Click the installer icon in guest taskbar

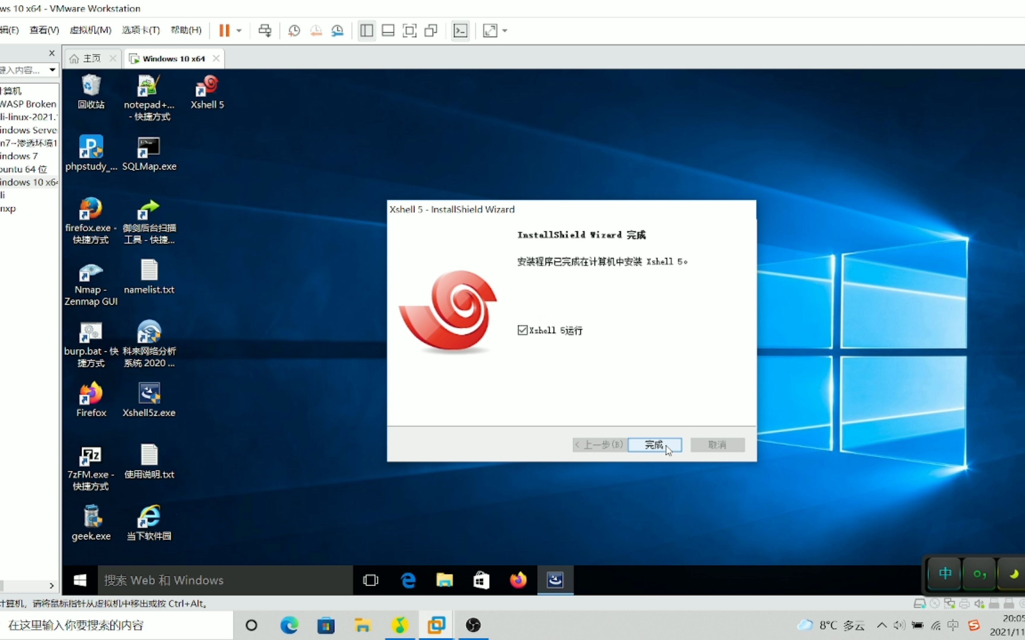tap(555, 580)
